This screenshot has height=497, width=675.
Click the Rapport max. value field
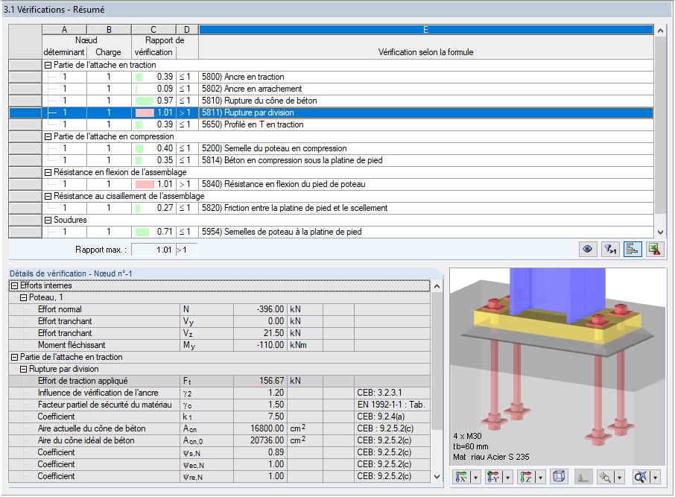pos(153,250)
